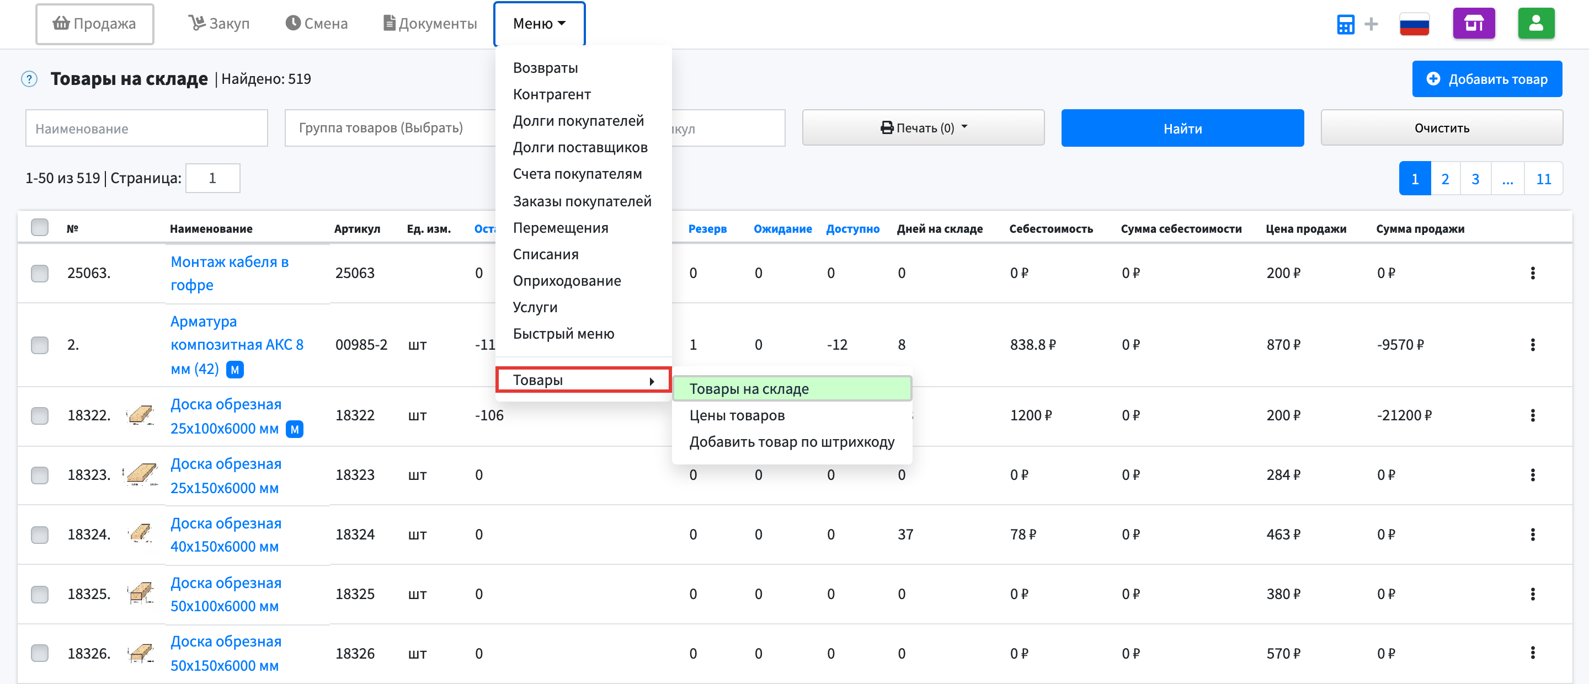Click the M badge on Арматура композитная

[x=234, y=370]
